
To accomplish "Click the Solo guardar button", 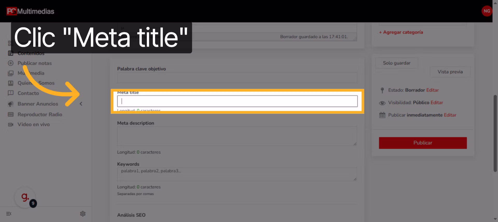I will (x=397, y=63).
